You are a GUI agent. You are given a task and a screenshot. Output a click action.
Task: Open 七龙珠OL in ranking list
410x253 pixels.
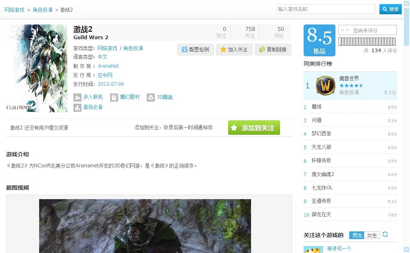(x=322, y=188)
